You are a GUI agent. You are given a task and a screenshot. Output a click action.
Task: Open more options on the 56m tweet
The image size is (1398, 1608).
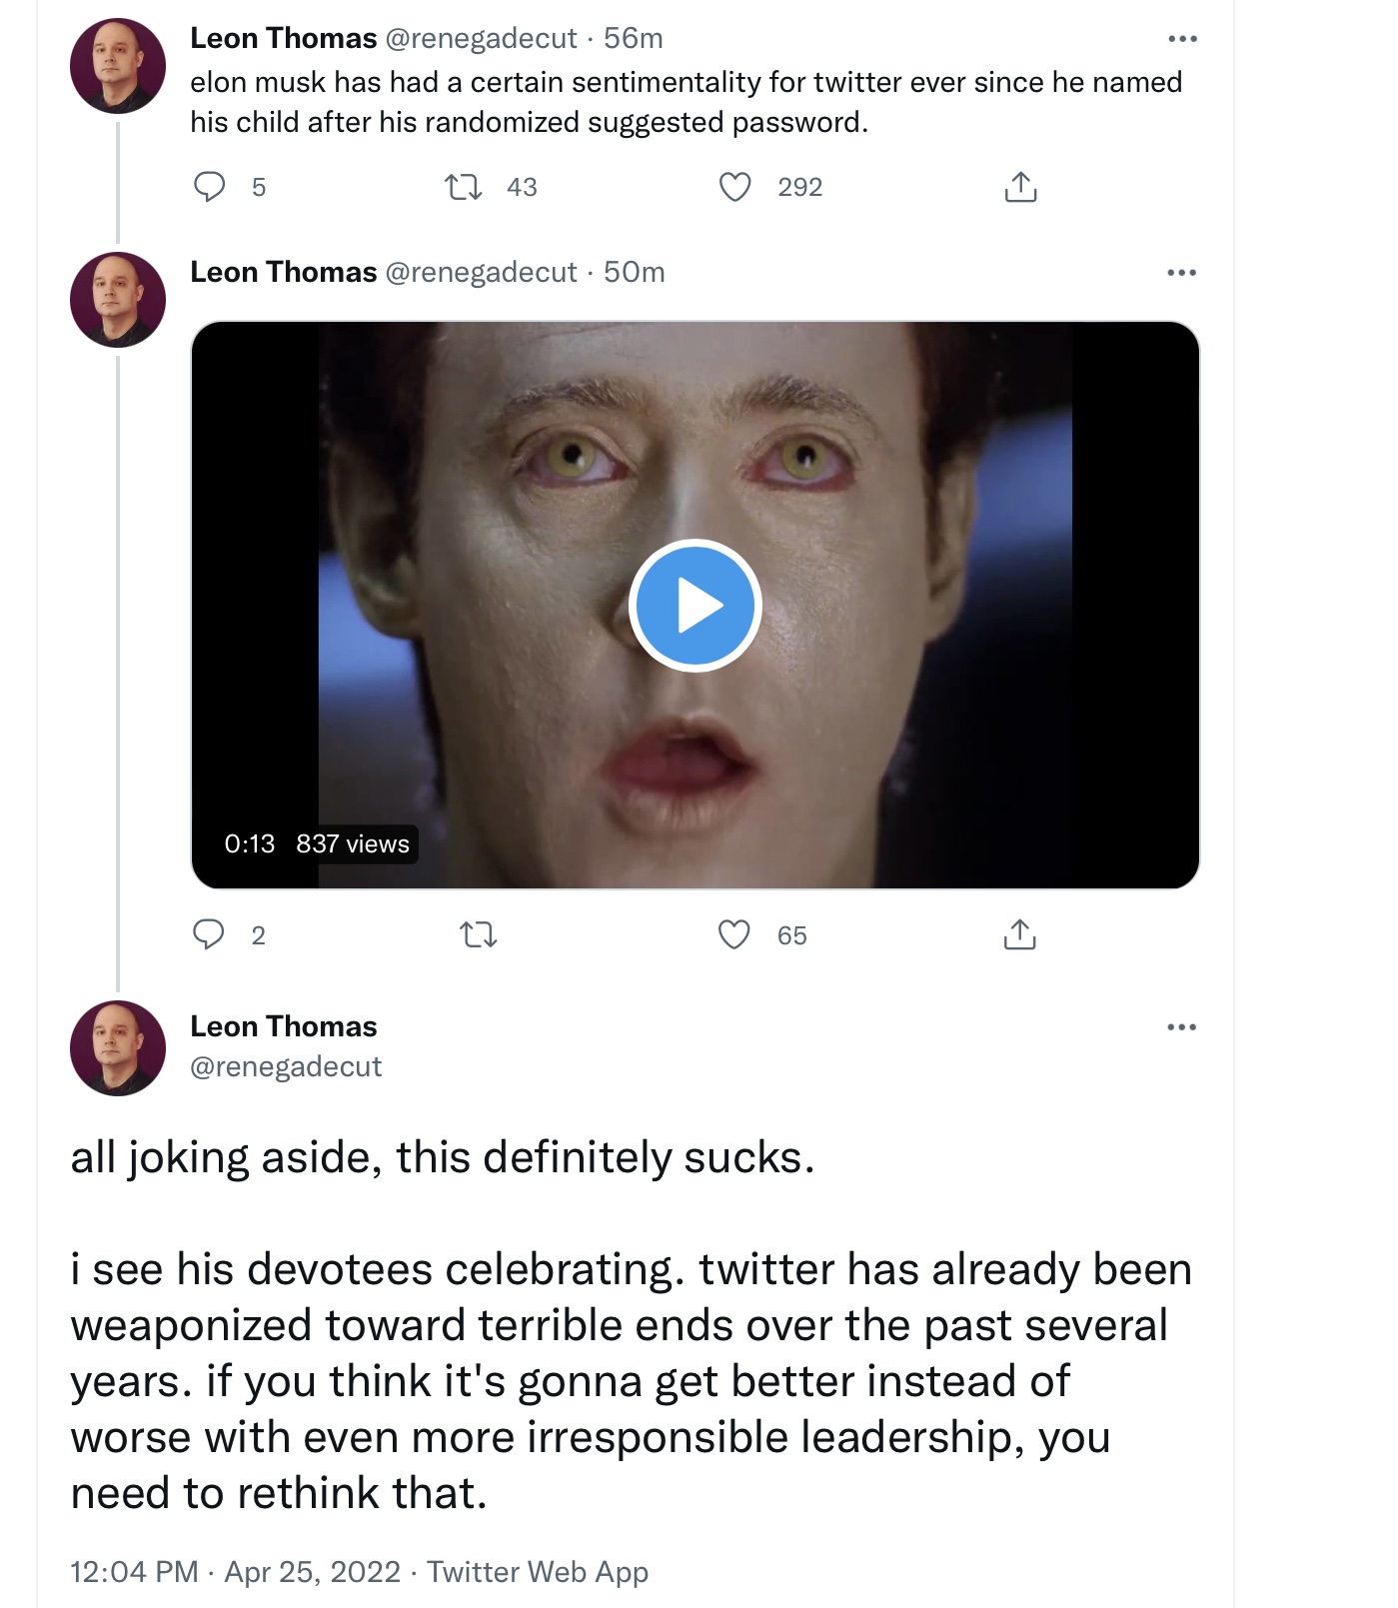click(x=1182, y=39)
